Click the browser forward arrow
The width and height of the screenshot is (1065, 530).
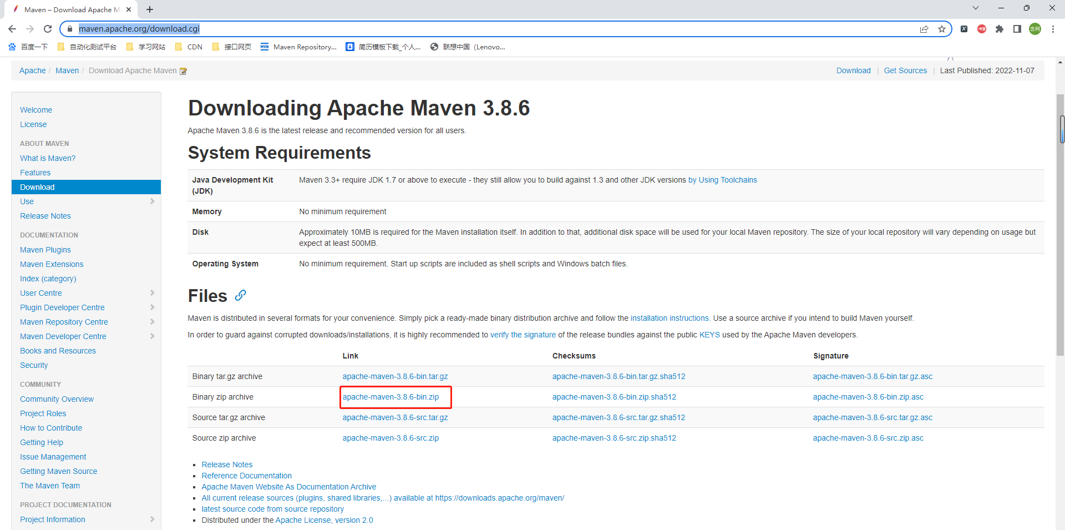point(30,29)
